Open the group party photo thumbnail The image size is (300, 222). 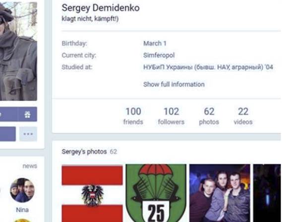(219, 193)
